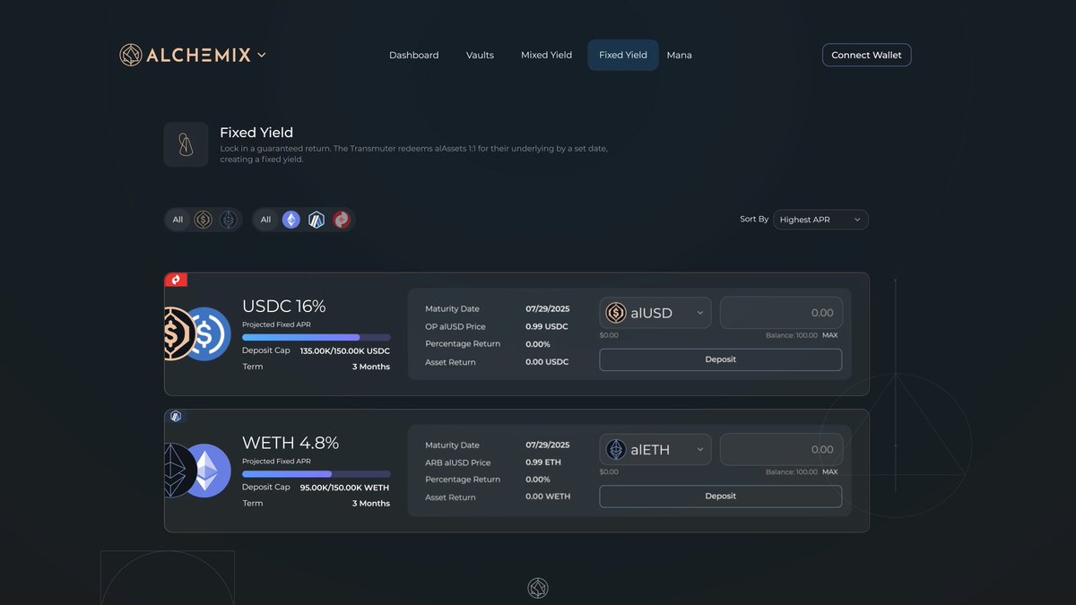The image size is (1076, 605).
Task: Click the Fixed Yield flask icon
Action: click(x=187, y=144)
